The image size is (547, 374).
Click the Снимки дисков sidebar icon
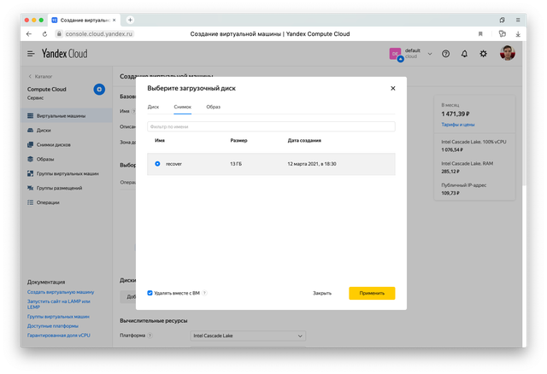(x=31, y=145)
